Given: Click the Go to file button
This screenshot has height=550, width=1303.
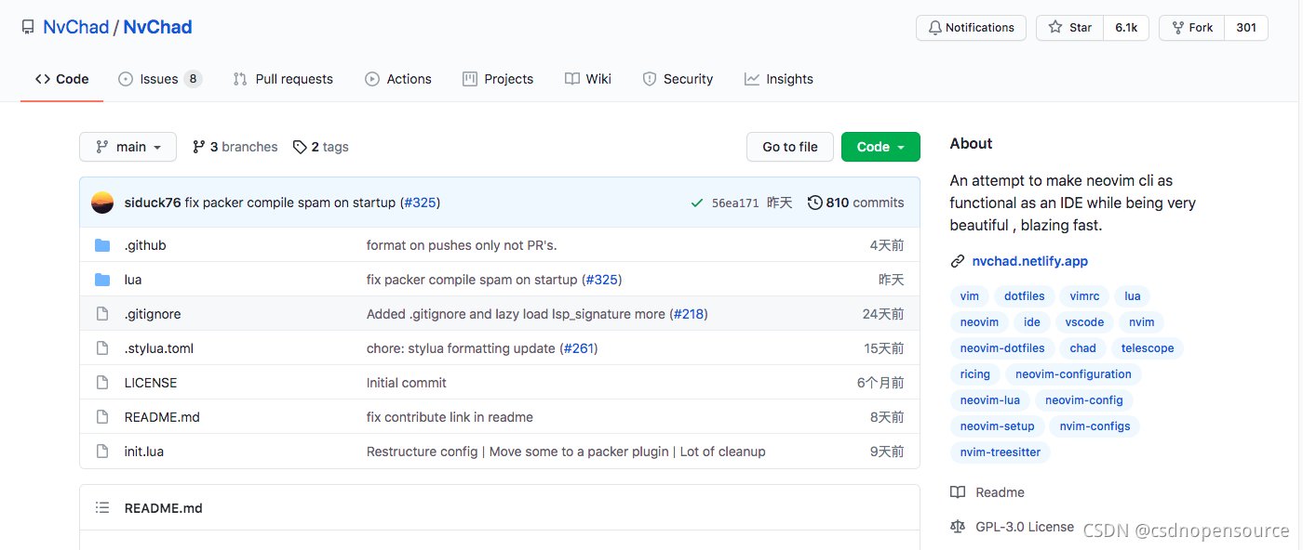Looking at the screenshot, I should [x=790, y=147].
